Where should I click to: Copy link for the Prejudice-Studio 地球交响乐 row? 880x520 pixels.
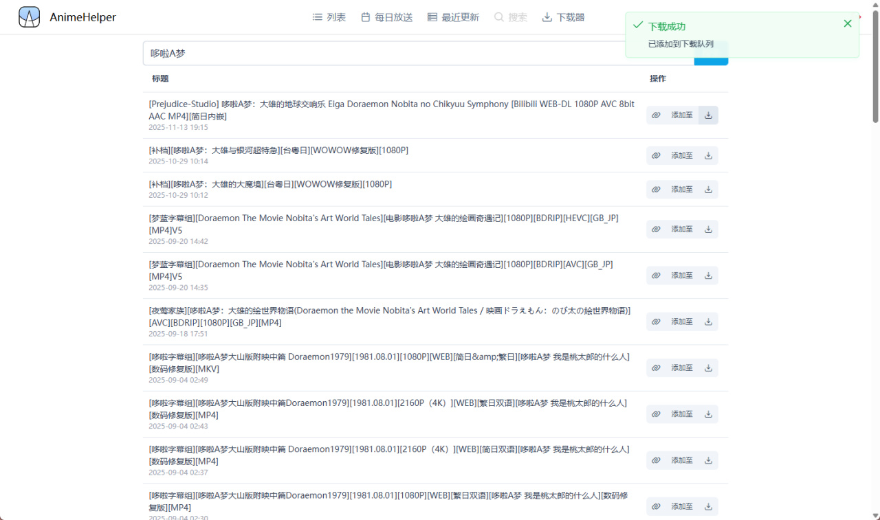(656, 115)
